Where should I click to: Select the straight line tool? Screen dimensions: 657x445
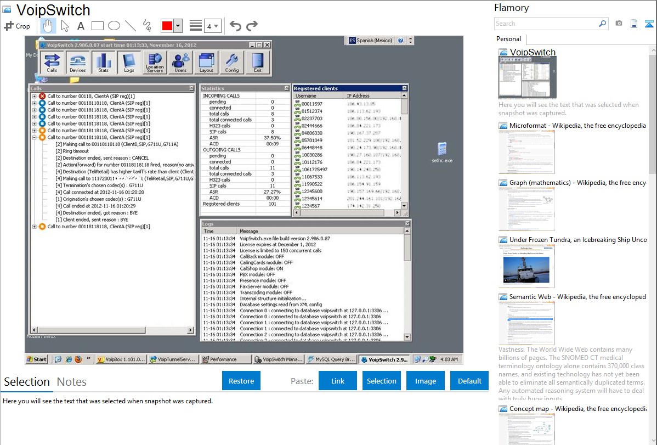(x=130, y=26)
